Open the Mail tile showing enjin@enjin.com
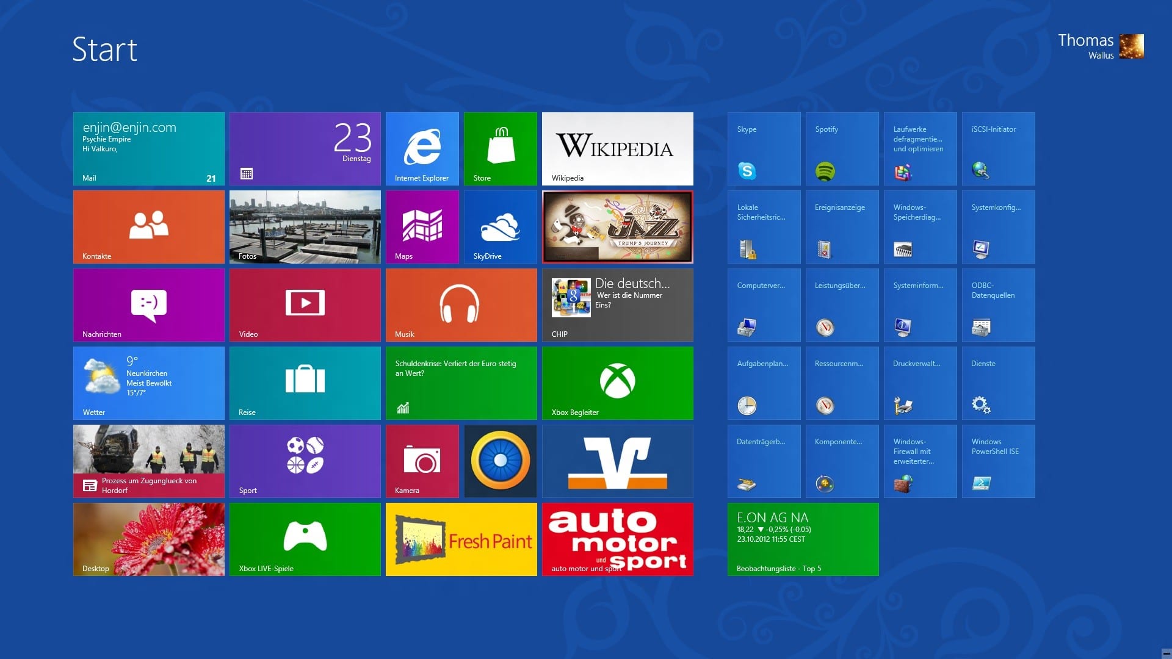Image resolution: width=1172 pixels, height=659 pixels. 148,148
